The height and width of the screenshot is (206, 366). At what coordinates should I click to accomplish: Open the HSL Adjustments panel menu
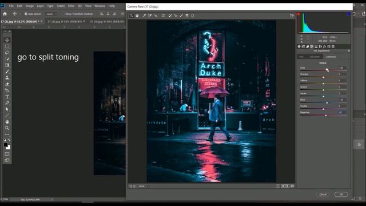pos(349,51)
